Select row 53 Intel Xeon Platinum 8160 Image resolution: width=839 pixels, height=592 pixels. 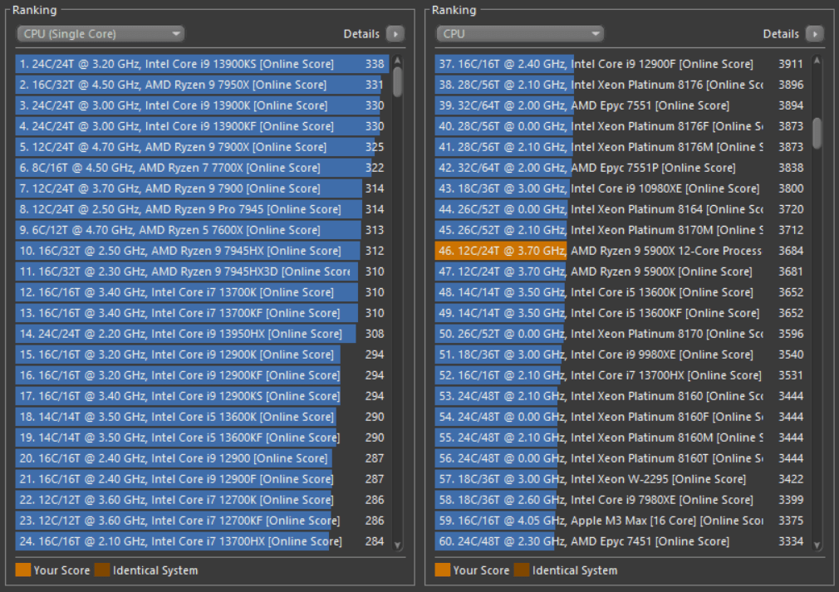[x=621, y=396]
